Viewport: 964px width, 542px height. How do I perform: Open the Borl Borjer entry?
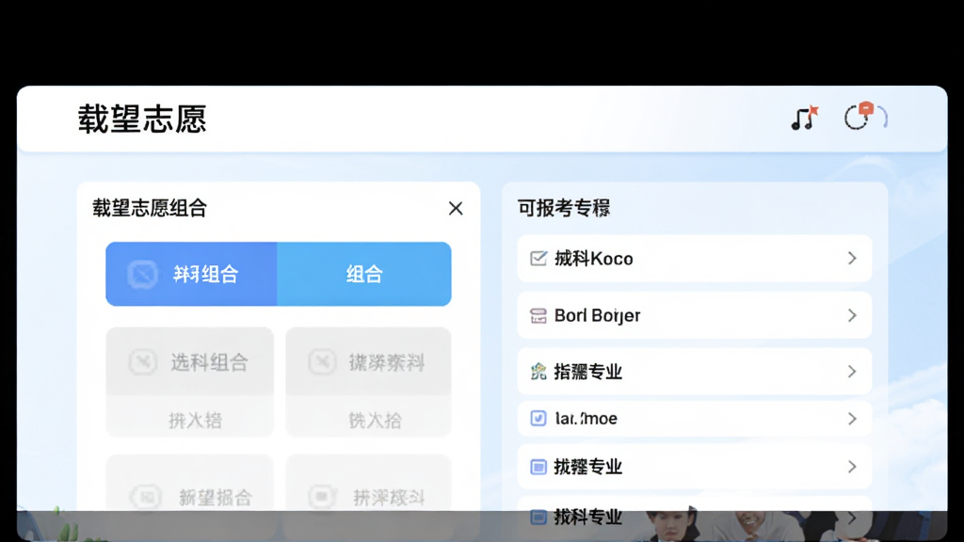pos(695,315)
